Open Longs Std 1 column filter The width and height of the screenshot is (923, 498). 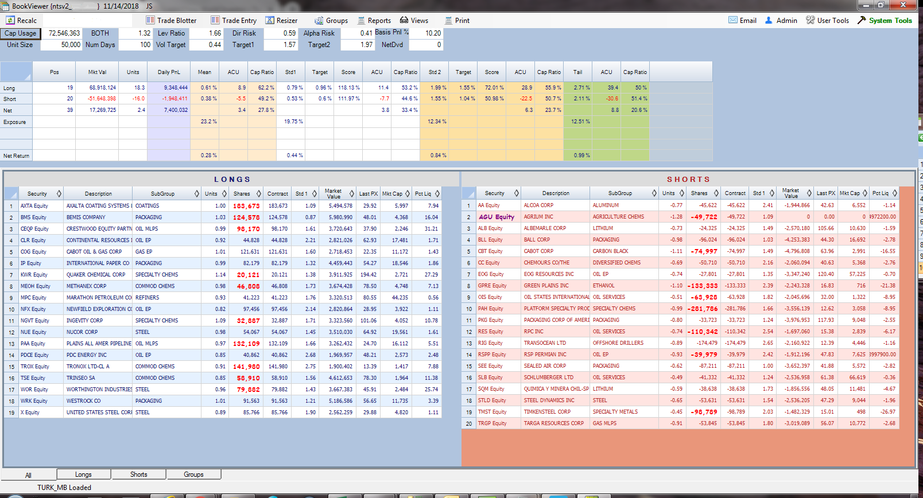(315, 194)
